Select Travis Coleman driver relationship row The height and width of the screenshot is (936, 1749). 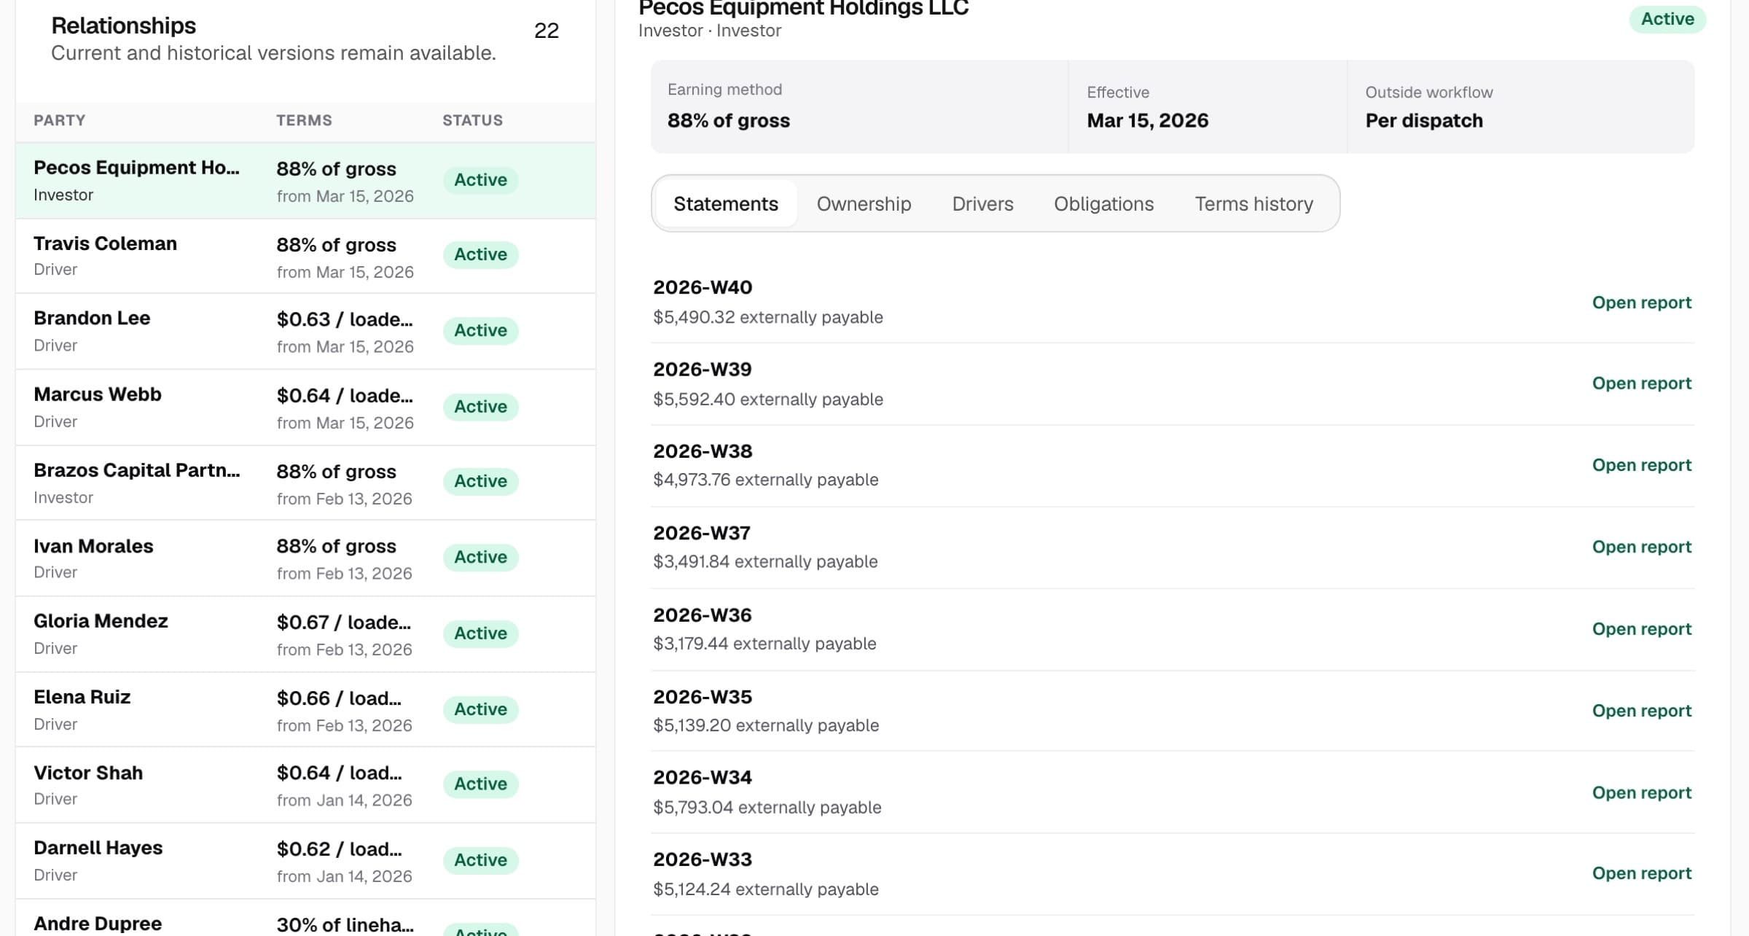[305, 257]
